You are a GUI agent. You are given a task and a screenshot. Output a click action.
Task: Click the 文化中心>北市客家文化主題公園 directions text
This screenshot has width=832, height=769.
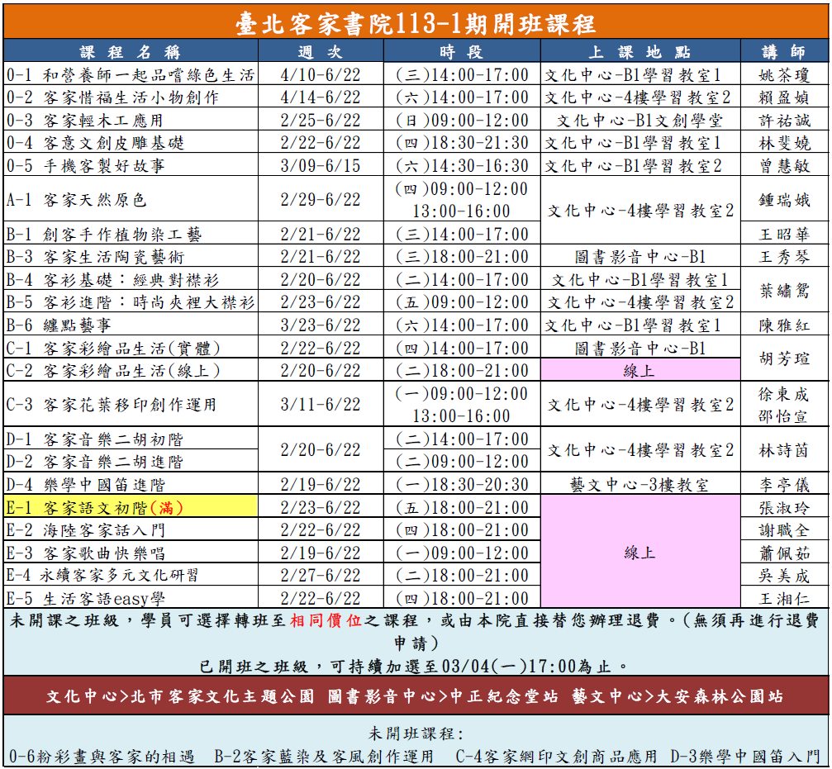(180, 695)
